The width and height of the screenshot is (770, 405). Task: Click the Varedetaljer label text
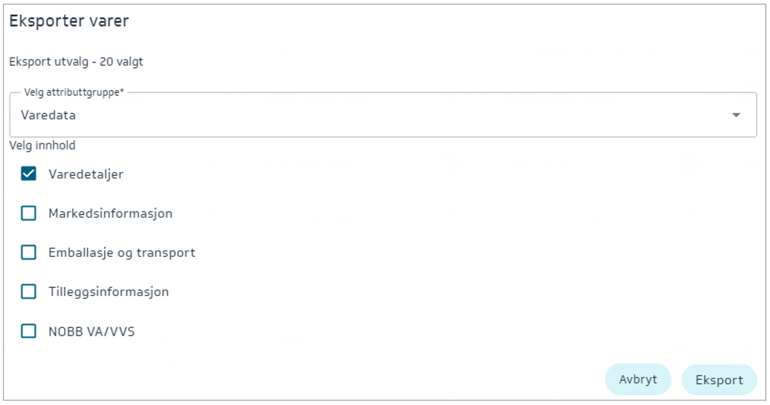[86, 174]
